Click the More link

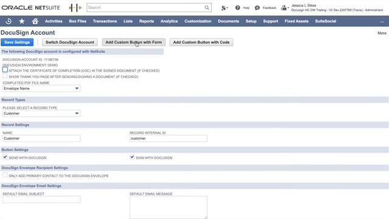tap(382, 33)
